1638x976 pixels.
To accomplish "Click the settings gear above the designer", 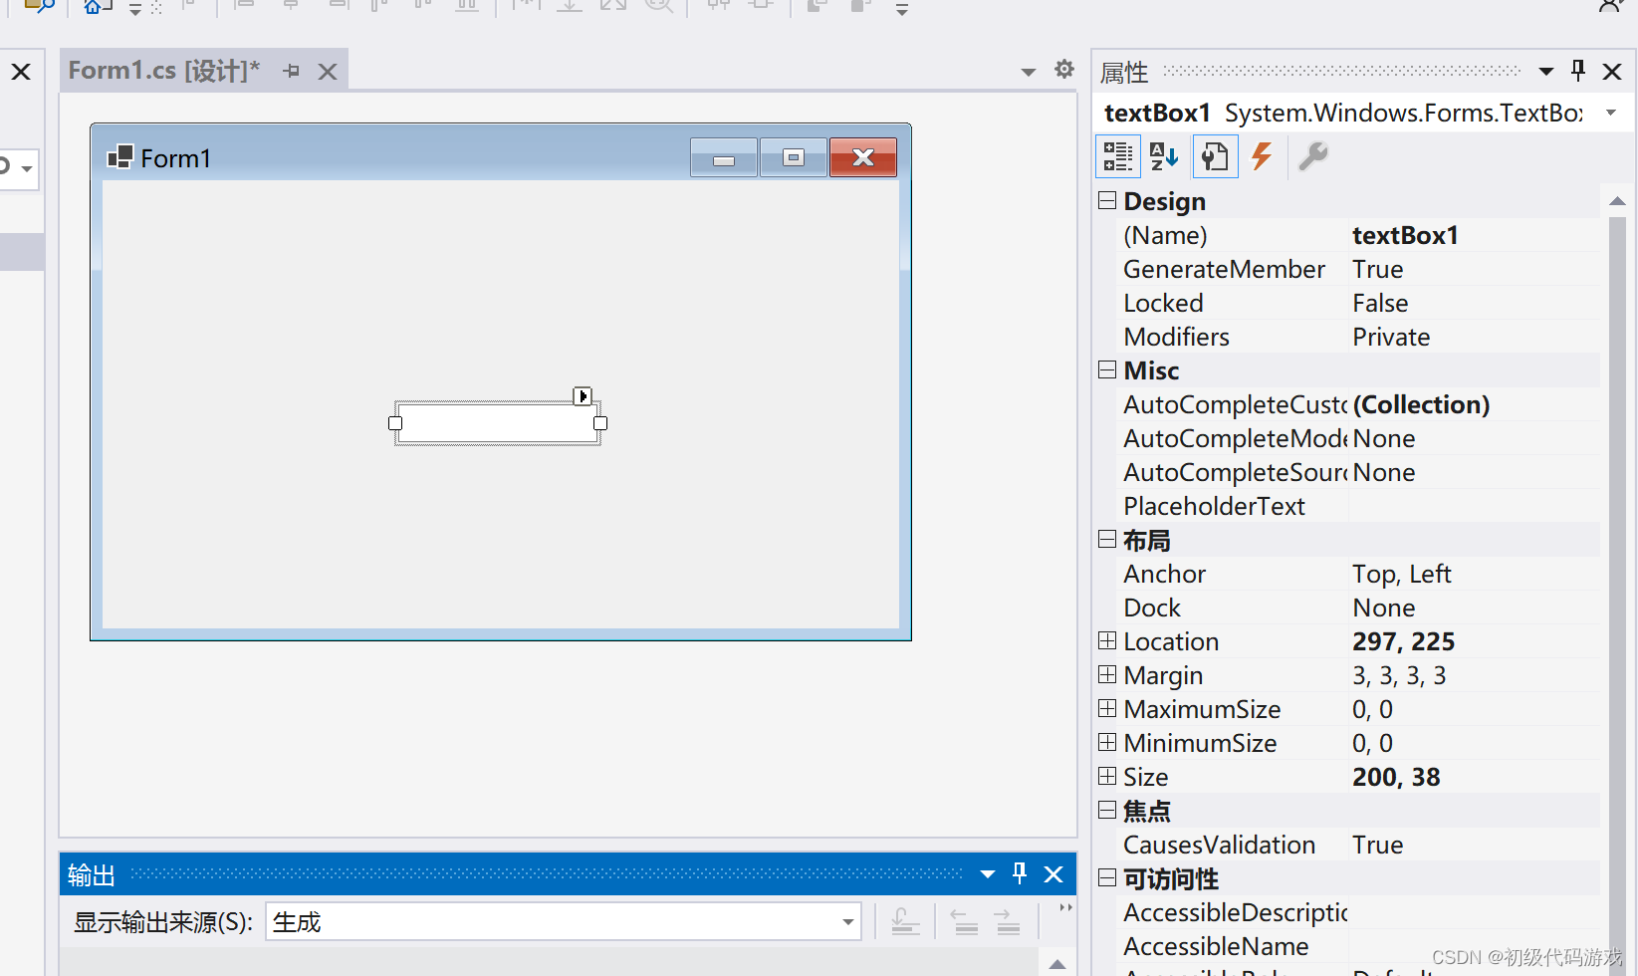I will (1064, 69).
